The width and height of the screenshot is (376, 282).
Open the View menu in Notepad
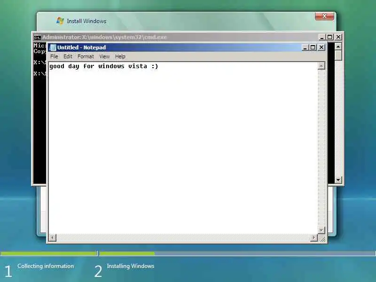104,56
